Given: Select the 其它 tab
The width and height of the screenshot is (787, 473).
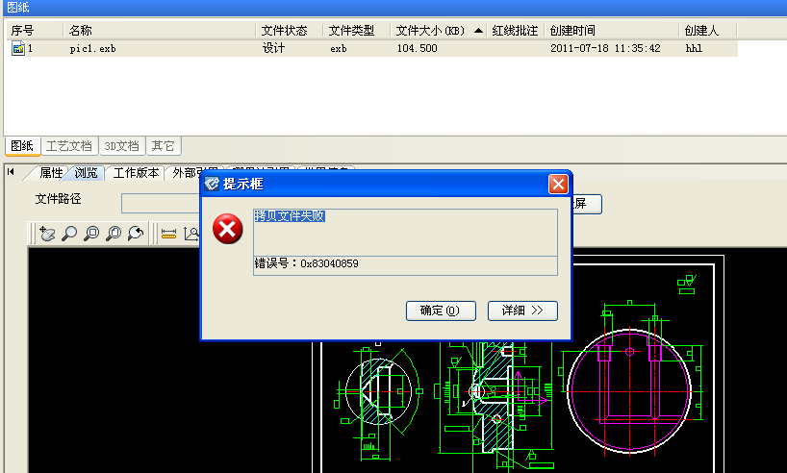Looking at the screenshot, I should coord(163,146).
